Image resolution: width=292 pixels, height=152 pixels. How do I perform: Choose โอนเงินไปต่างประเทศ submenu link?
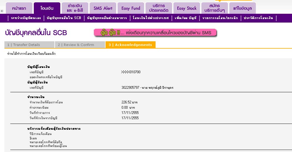click(151, 18)
